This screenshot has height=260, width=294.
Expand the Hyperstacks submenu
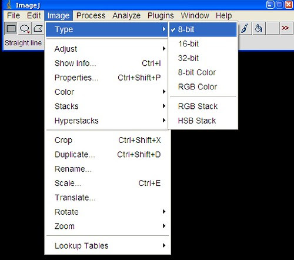click(x=106, y=121)
